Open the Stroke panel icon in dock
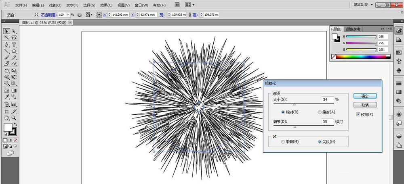Viewport: 404px width, 184px height. pos(398,83)
